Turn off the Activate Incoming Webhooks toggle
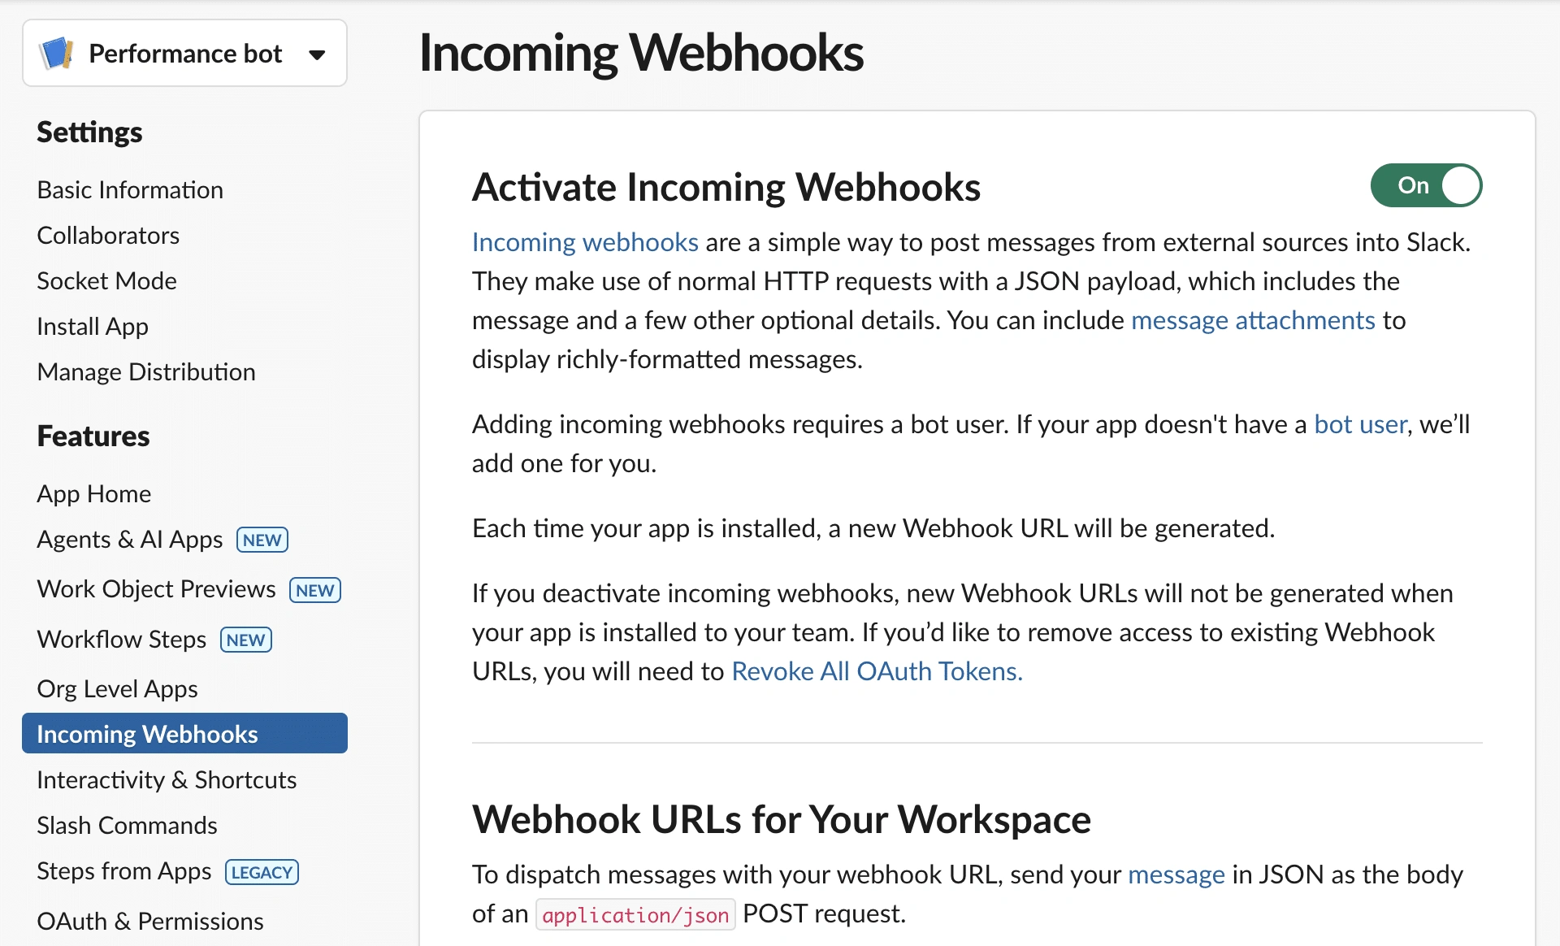1560x946 pixels. click(1426, 185)
